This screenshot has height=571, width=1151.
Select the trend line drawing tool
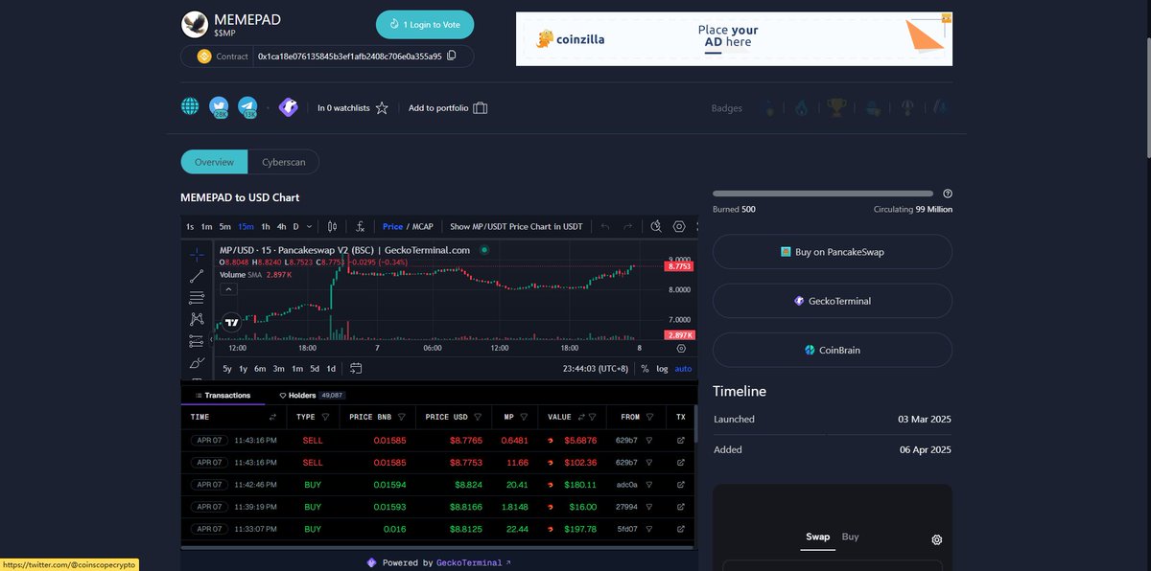click(x=197, y=276)
